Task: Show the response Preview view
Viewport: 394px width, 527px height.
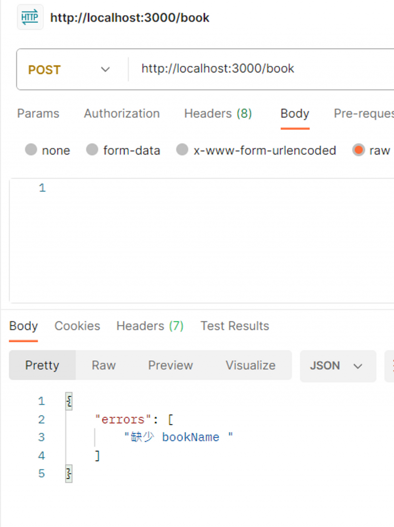Action: [x=170, y=365]
